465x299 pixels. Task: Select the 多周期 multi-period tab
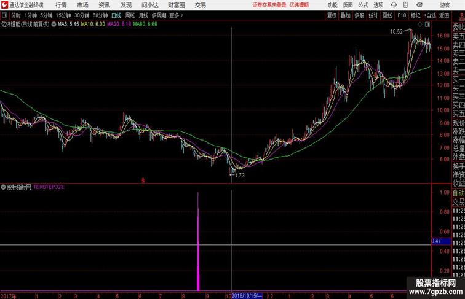coord(159,15)
